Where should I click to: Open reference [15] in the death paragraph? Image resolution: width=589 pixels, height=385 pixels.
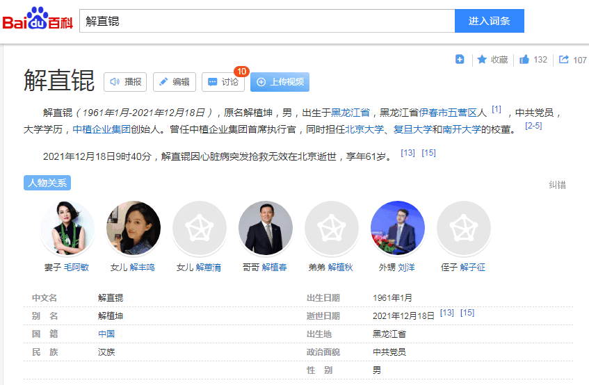(x=428, y=153)
